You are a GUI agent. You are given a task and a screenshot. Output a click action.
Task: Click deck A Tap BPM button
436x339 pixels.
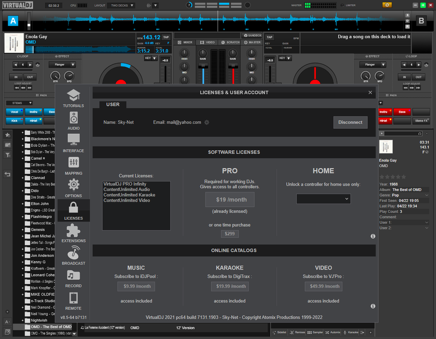[166, 37]
